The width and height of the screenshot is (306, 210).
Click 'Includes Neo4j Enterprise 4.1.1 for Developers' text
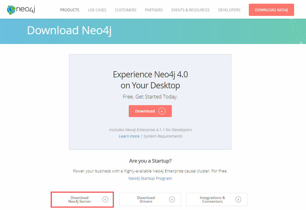tap(150, 130)
